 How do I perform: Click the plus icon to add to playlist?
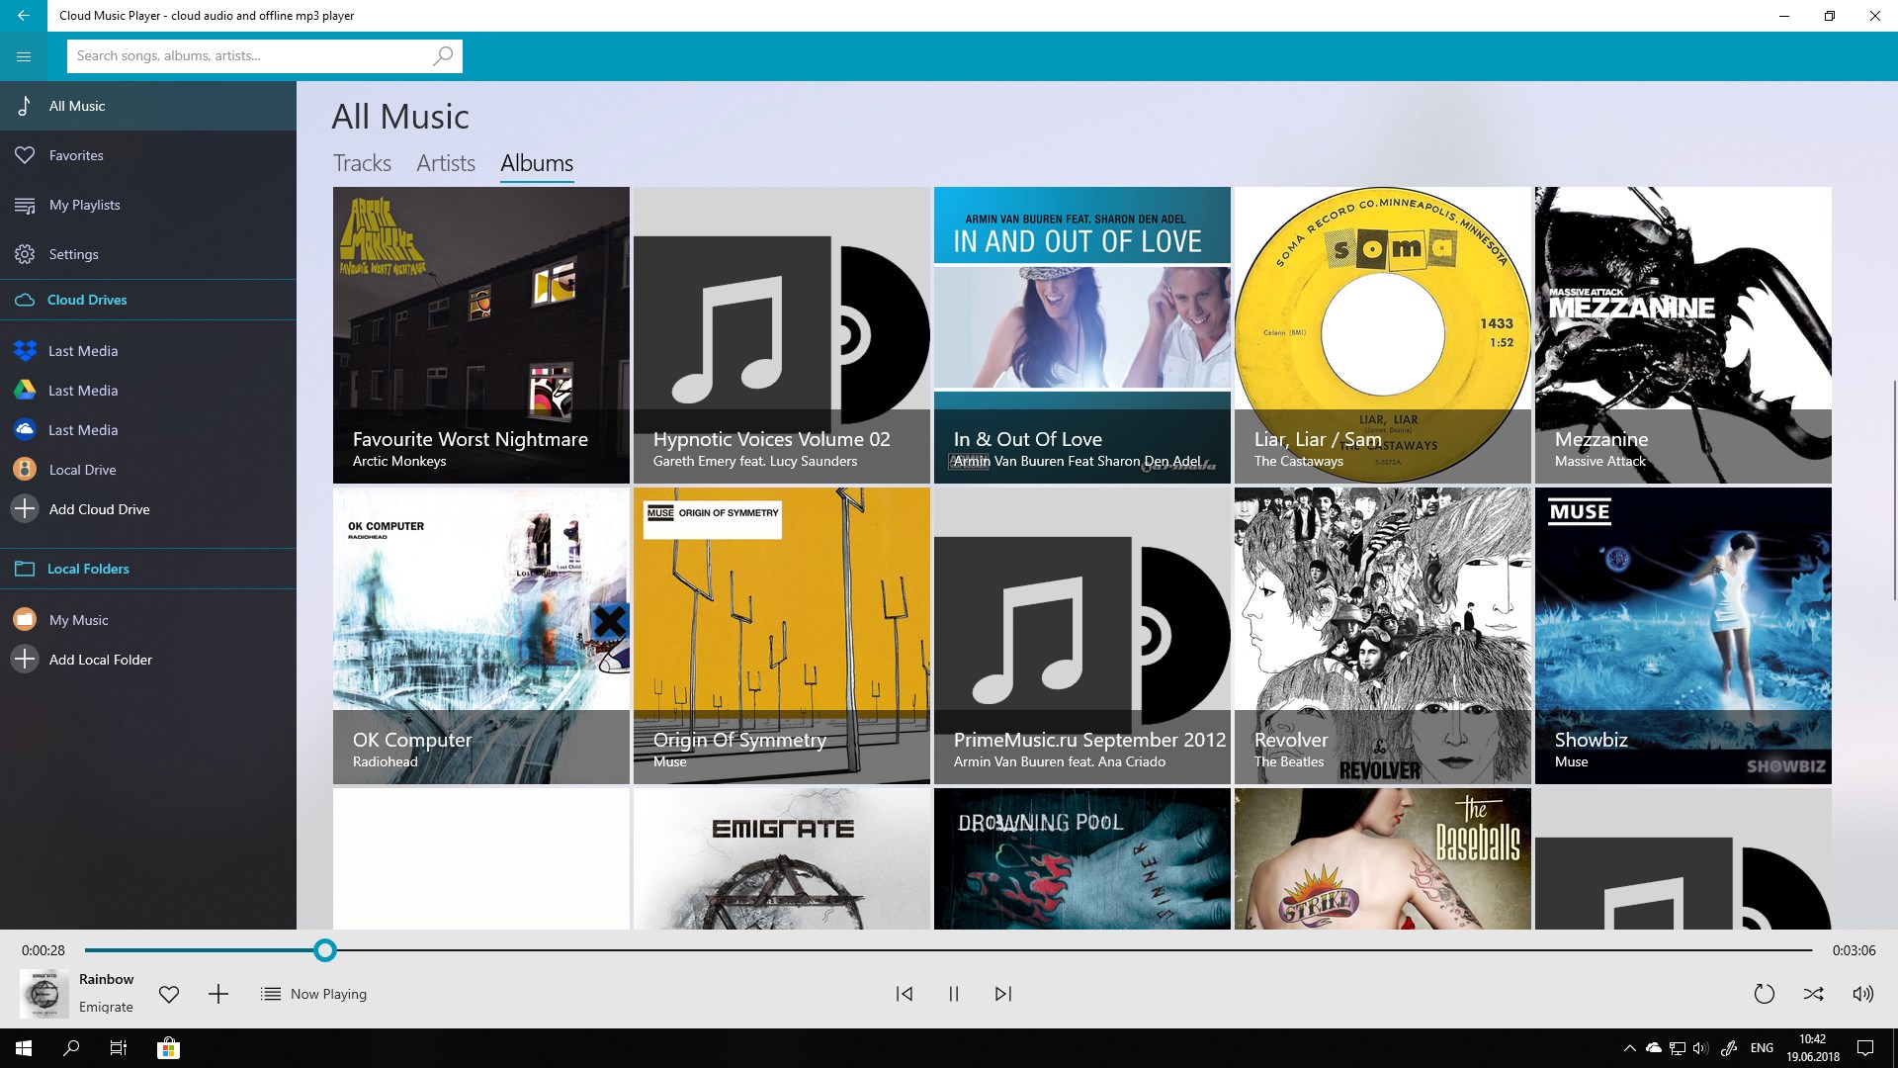218,994
